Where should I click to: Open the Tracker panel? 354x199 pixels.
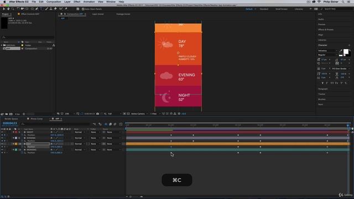(x=322, y=94)
